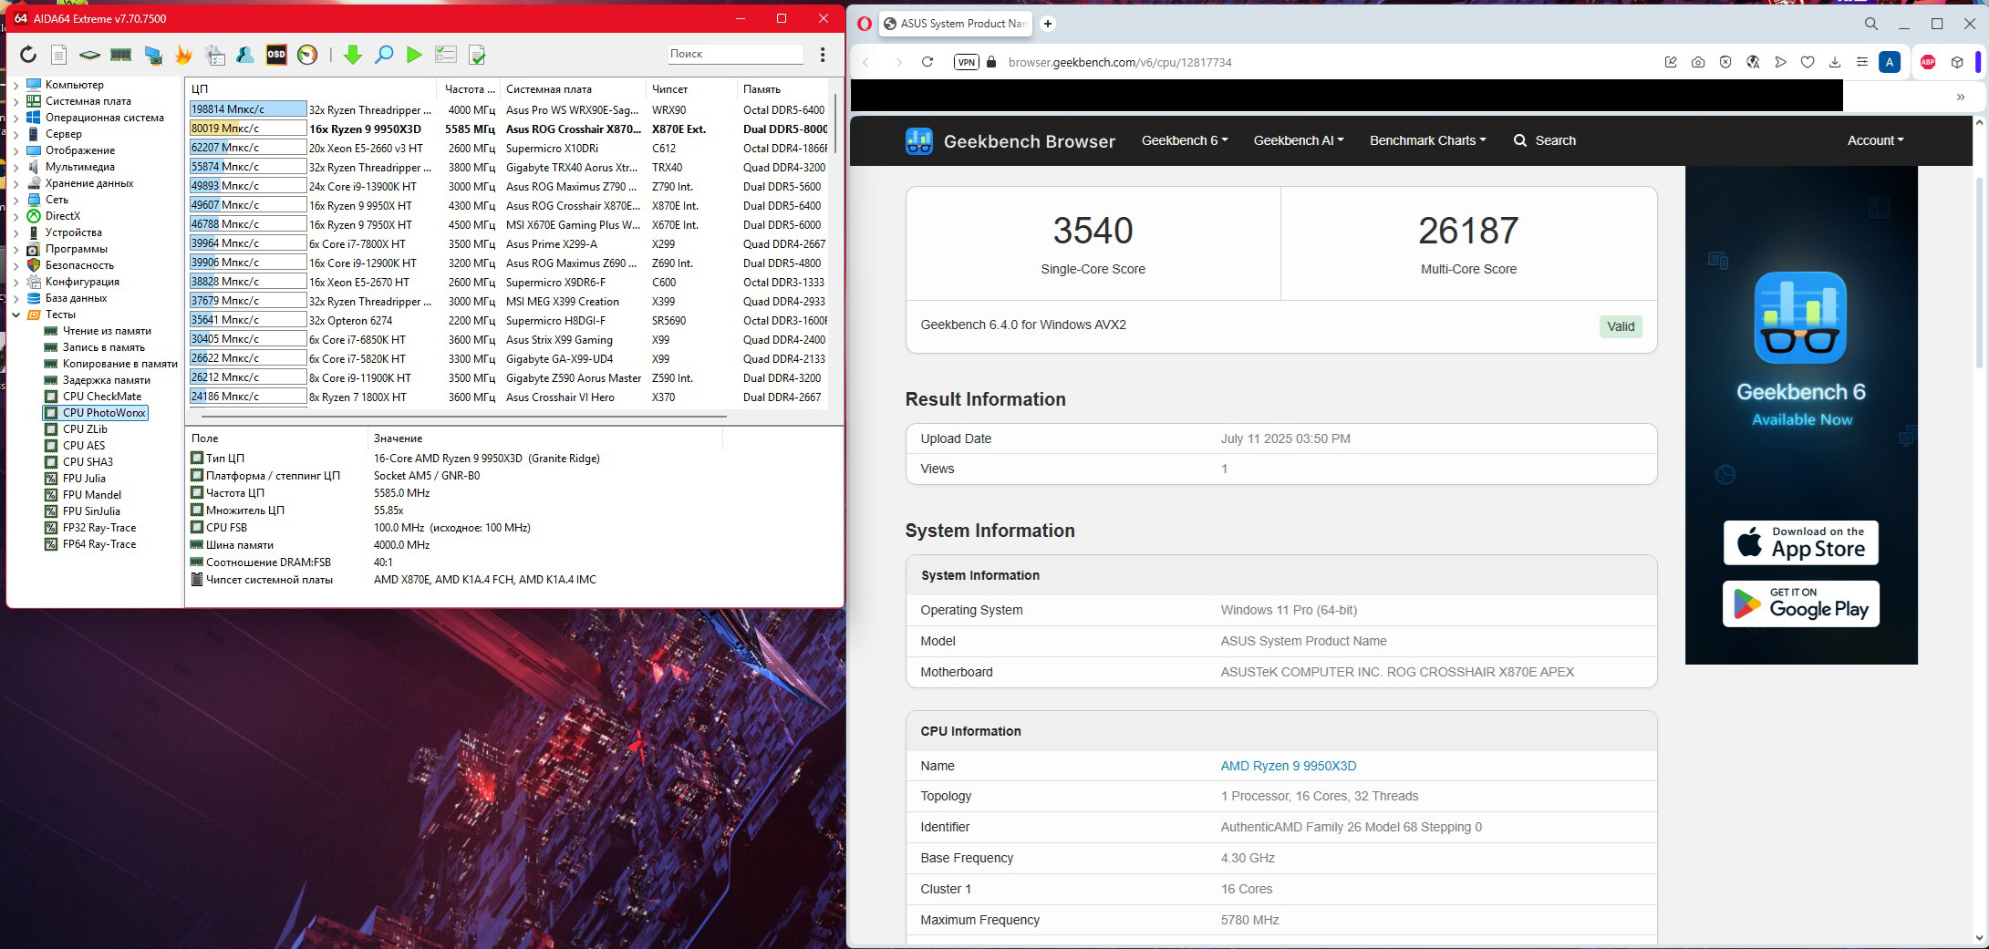
Task: Click the translate globe icon in address bar
Action: point(1753,62)
